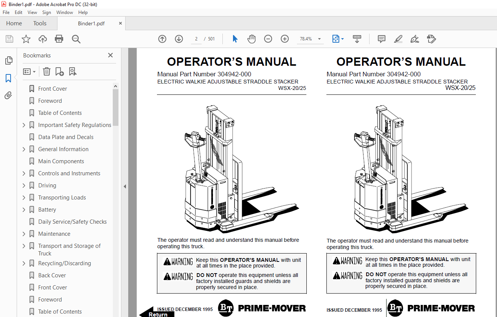Image resolution: width=497 pixels, height=317 pixels.
Task: Open the File menu
Action: [6, 12]
